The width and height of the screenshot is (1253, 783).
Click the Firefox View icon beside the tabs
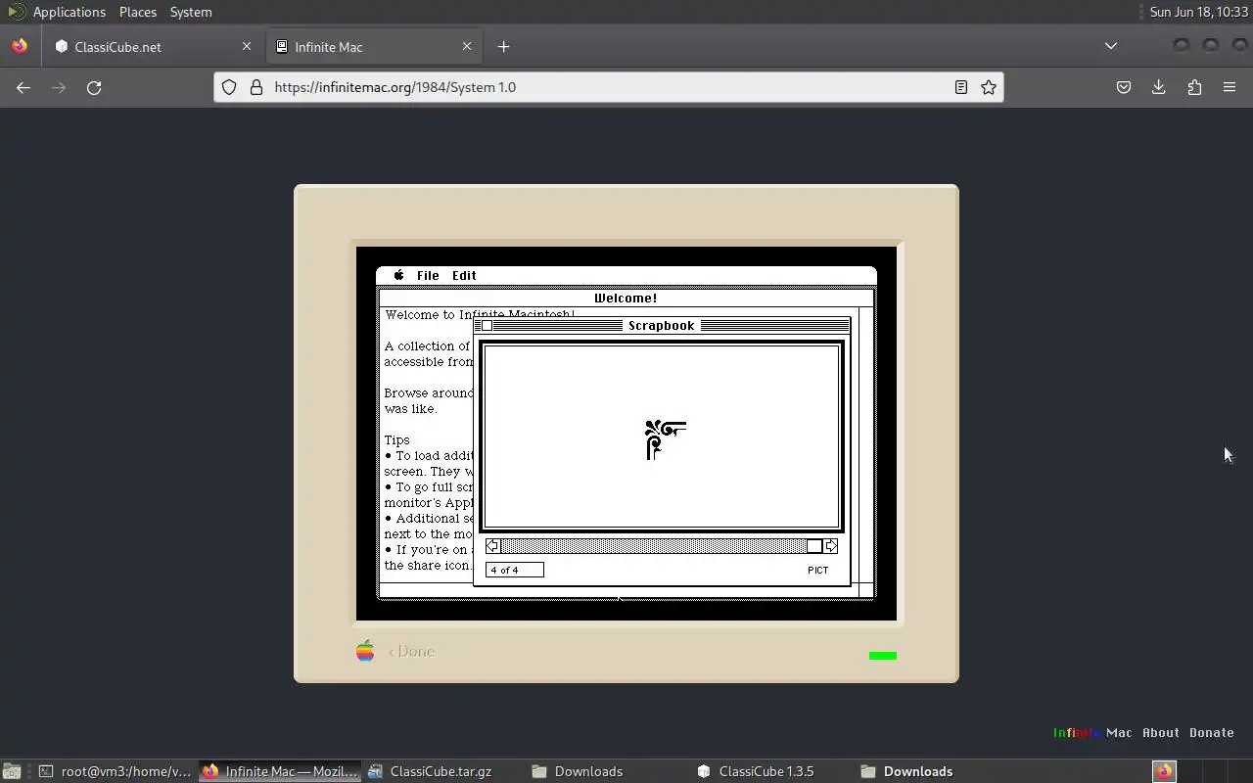click(x=20, y=46)
